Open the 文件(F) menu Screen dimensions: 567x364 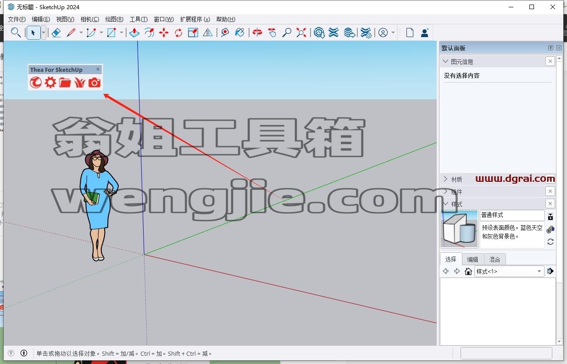(x=17, y=19)
